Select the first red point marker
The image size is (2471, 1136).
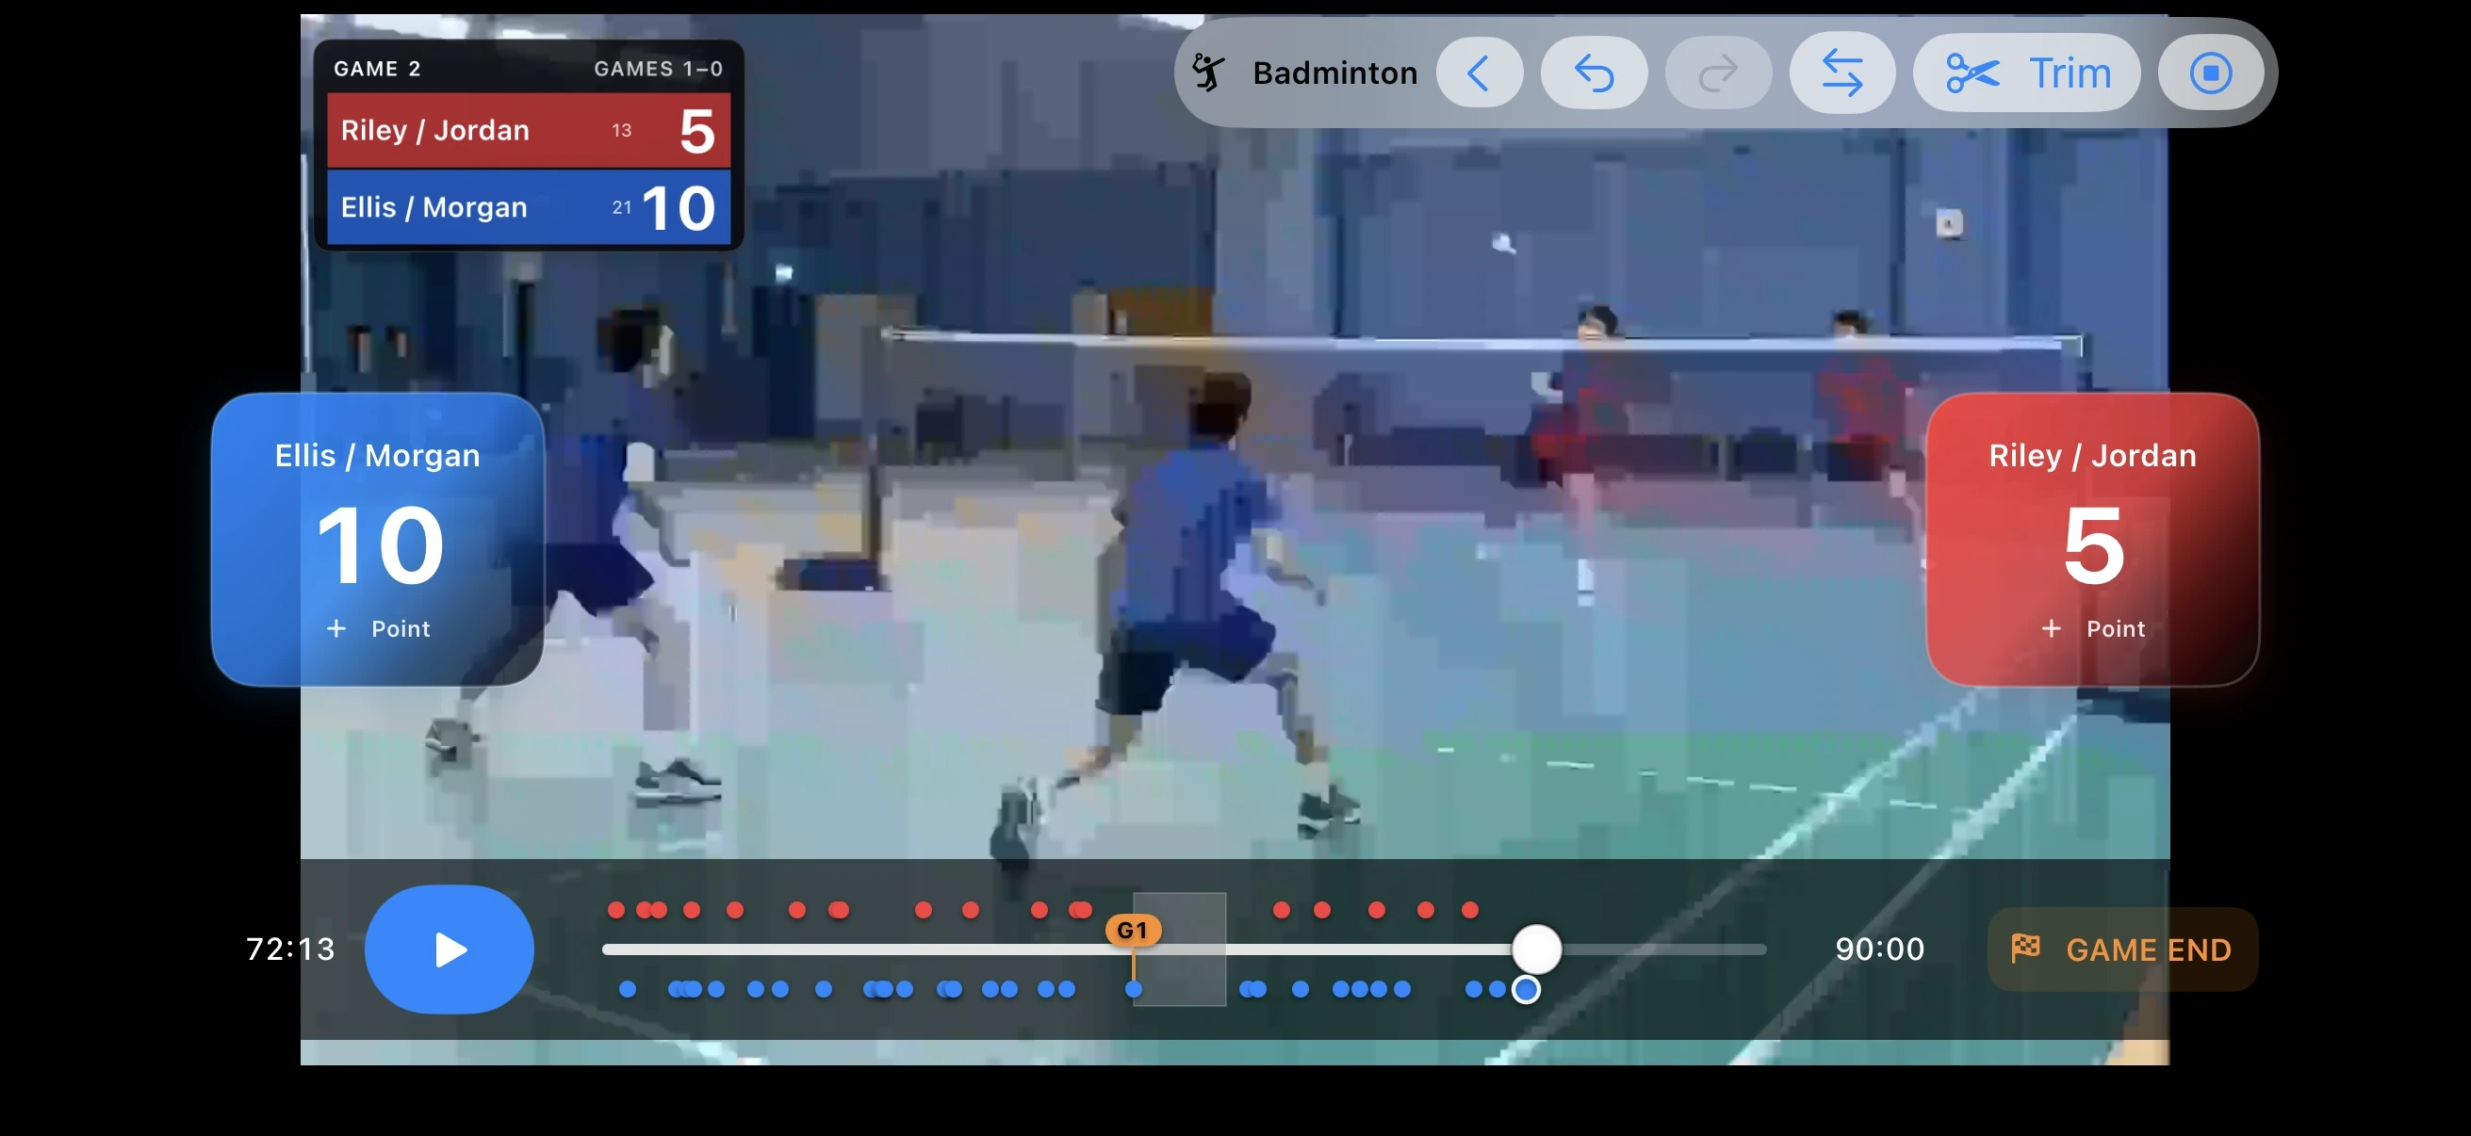click(615, 909)
